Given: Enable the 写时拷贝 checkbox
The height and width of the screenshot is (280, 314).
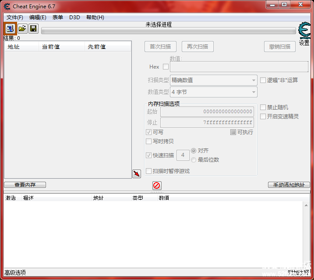Looking at the screenshot, I should (148, 142).
